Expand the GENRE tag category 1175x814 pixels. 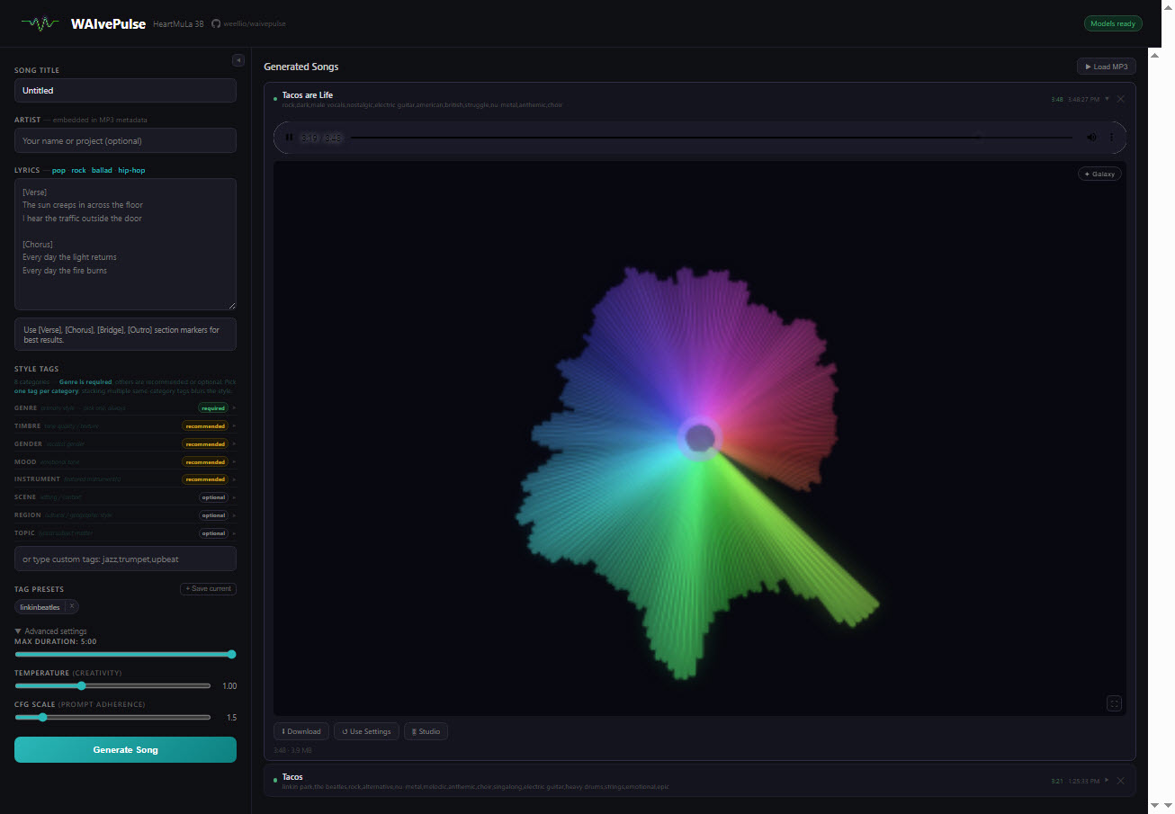(125, 407)
